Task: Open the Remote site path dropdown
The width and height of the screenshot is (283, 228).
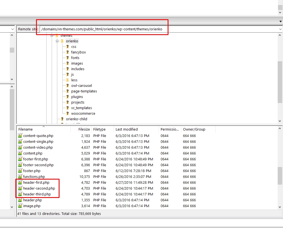Action: click(280, 29)
